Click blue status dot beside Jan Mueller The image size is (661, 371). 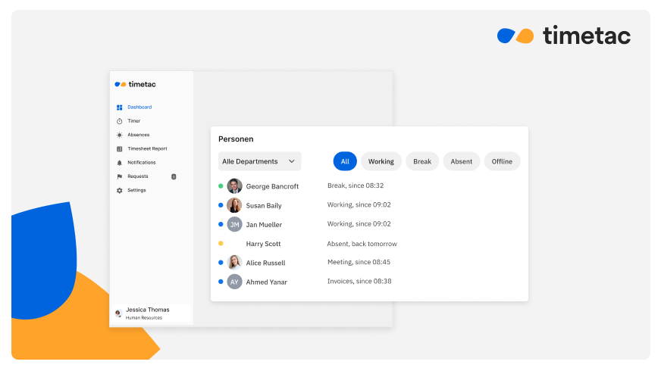tap(221, 224)
